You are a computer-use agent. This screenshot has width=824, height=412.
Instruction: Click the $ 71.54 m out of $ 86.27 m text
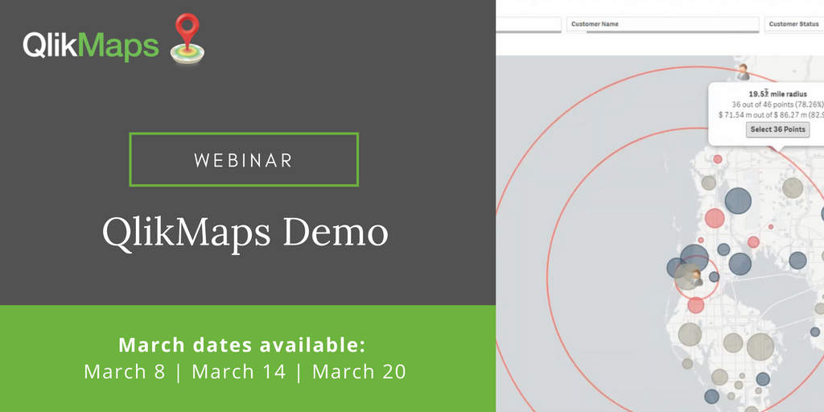pos(771,114)
